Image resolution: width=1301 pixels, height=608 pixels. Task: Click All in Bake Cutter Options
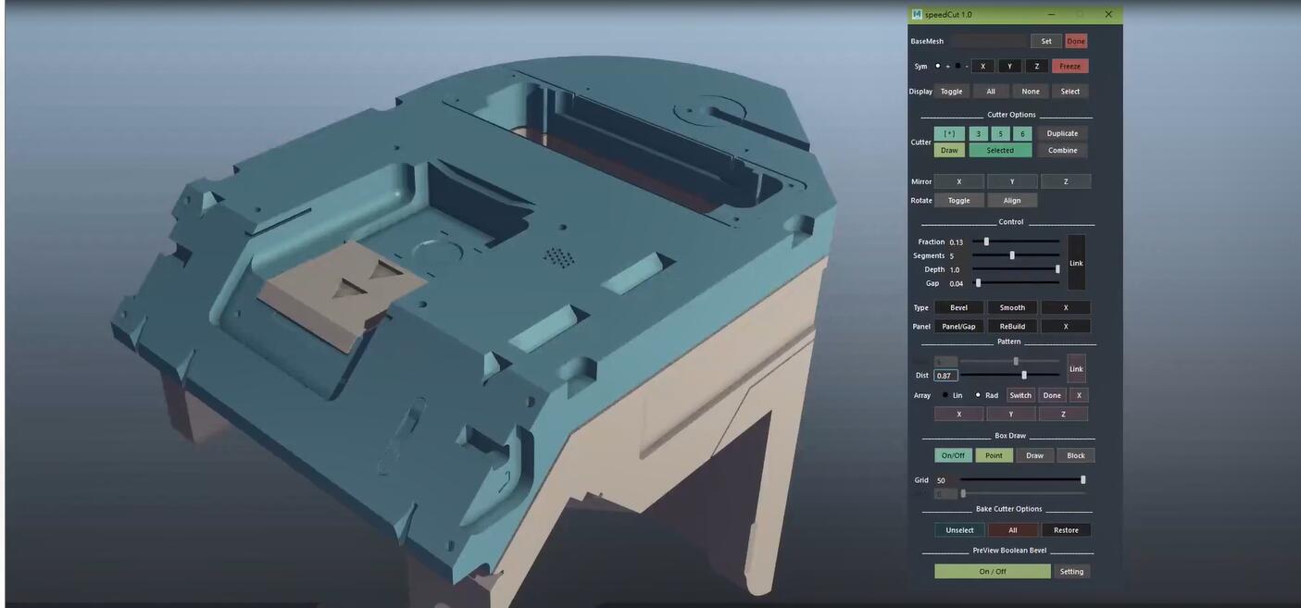1013,530
